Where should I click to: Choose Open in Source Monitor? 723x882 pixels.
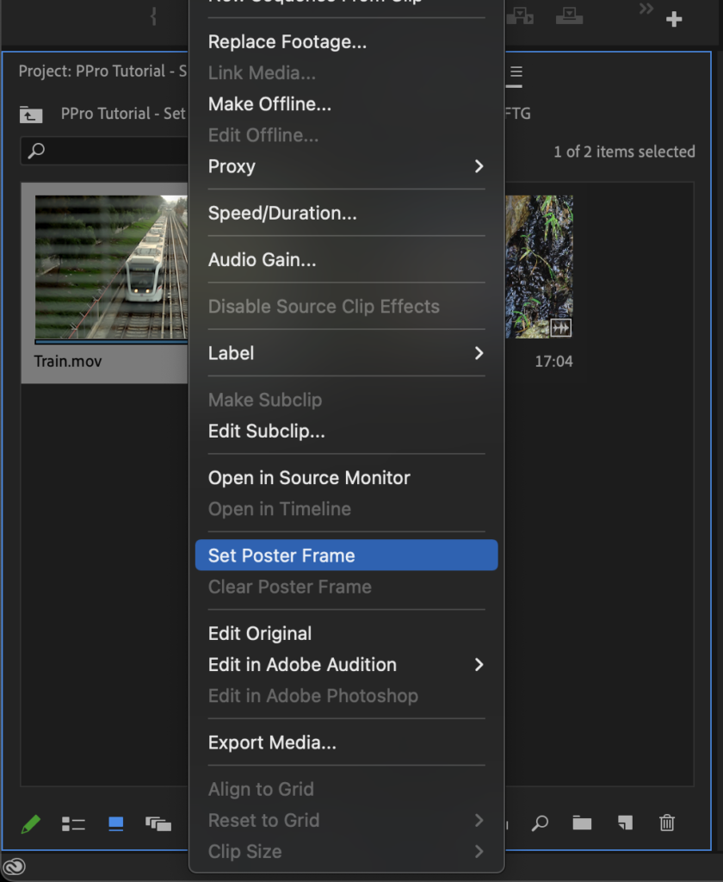(x=346, y=478)
